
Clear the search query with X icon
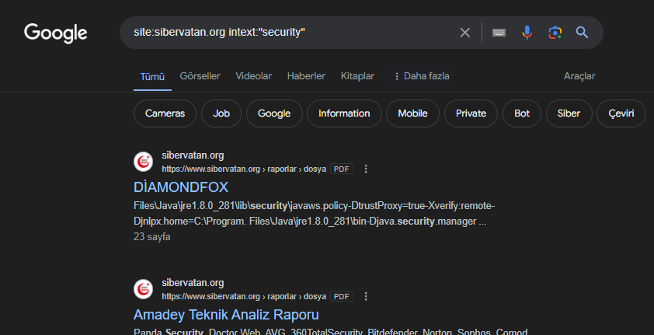465,33
